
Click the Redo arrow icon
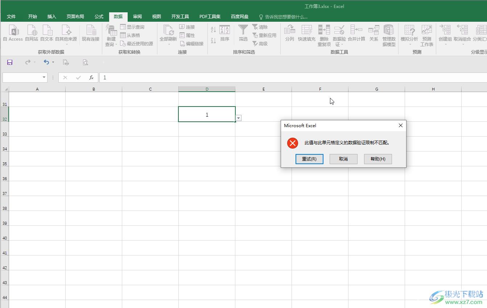pyautogui.click(x=28, y=62)
